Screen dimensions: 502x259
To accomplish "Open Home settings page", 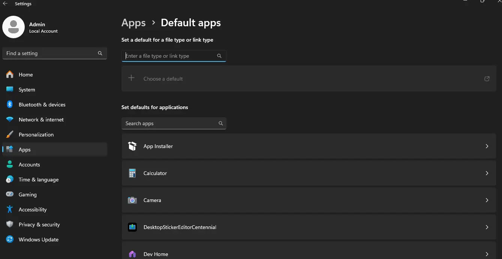I will [x=55, y=75].
